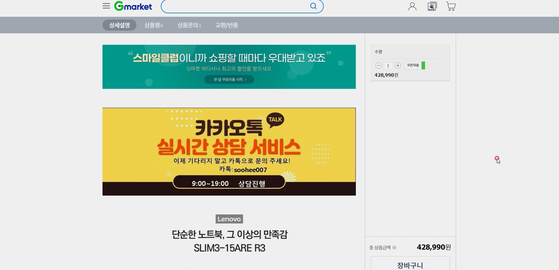The image size is (559, 270).
Task: Click the help icon beside 총 상품금액
Action: point(394,248)
